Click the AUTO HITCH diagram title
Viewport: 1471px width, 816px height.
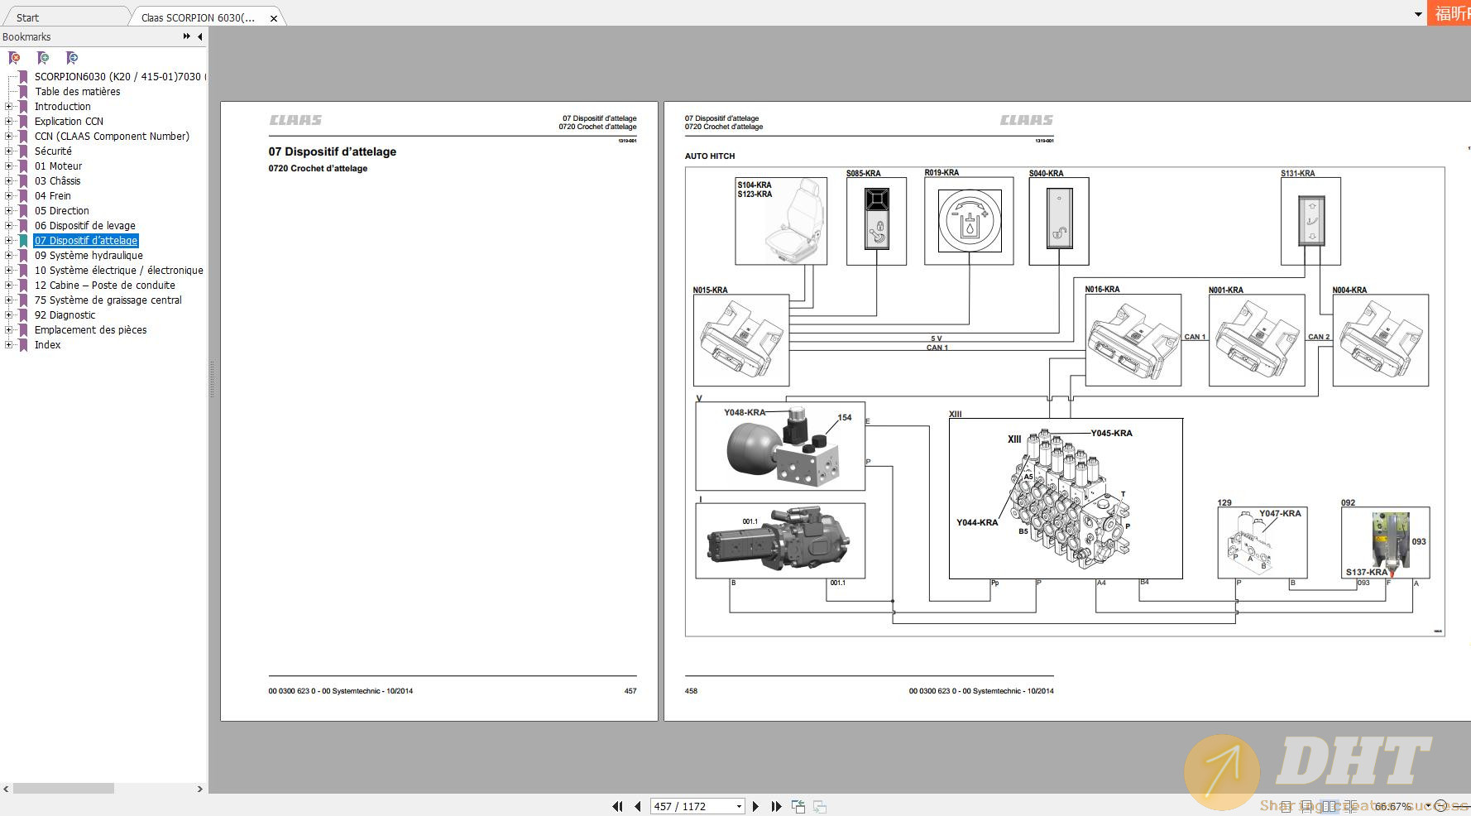click(x=710, y=156)
